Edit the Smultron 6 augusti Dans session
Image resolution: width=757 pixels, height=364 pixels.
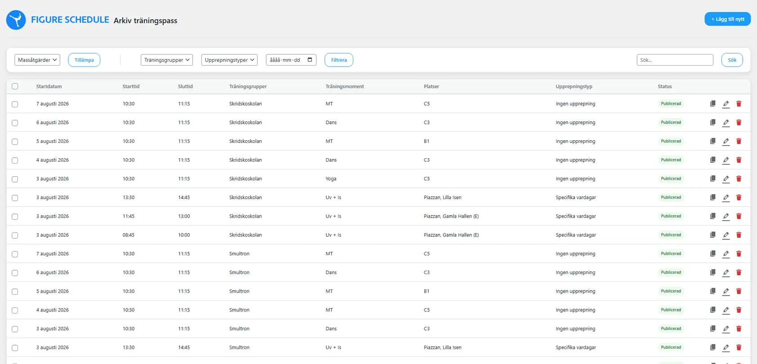[x=726, y=273]
